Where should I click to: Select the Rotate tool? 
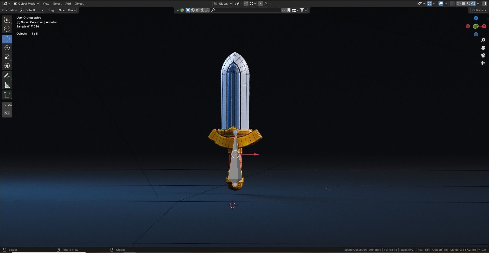7,48
